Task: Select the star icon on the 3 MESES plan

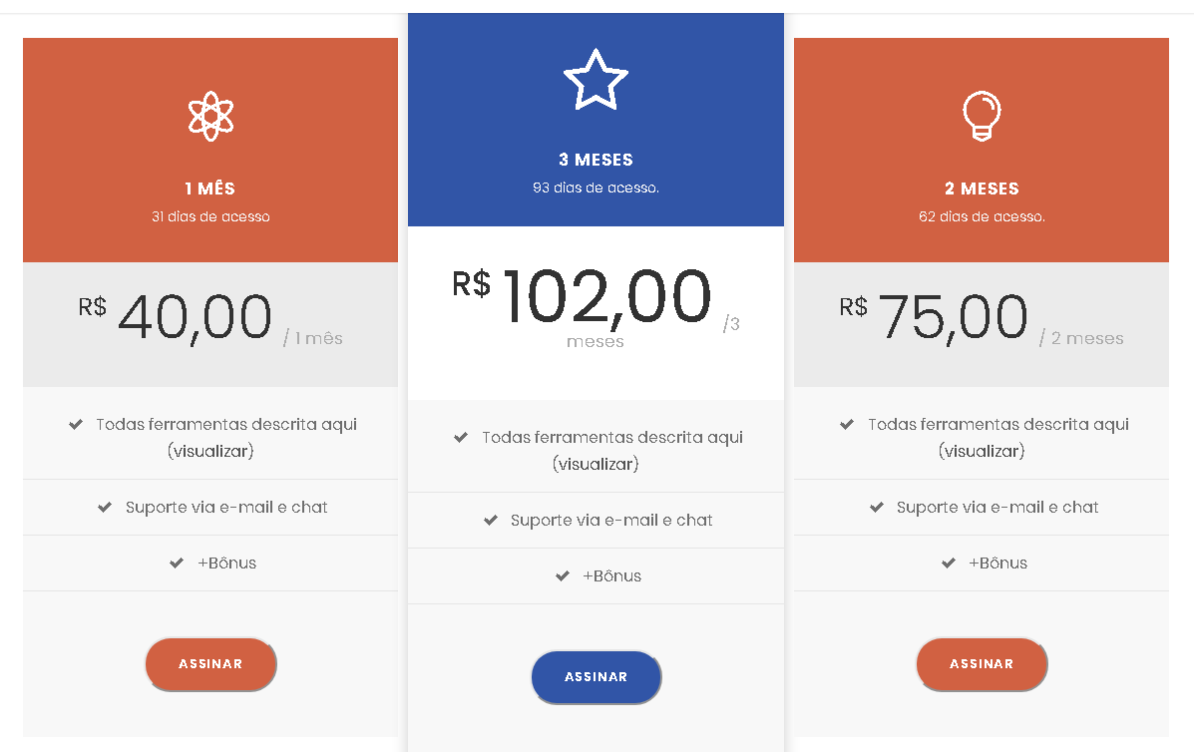Action: click(596, 79)
